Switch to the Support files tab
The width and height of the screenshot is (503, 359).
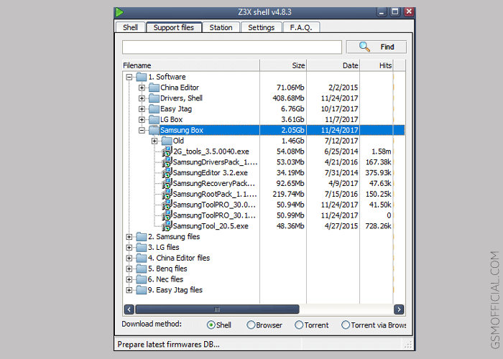tap(174, 27)
